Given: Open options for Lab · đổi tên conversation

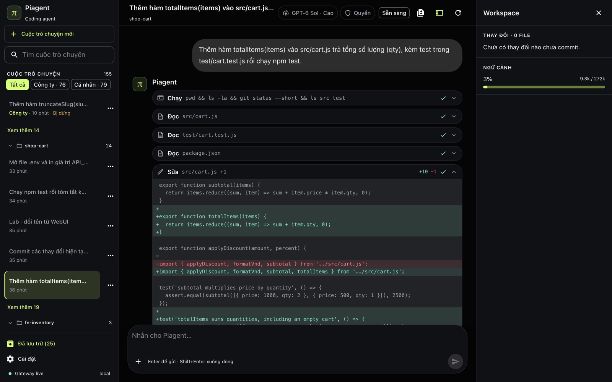Looking at the screenshot, I should [x=111, y=226].
